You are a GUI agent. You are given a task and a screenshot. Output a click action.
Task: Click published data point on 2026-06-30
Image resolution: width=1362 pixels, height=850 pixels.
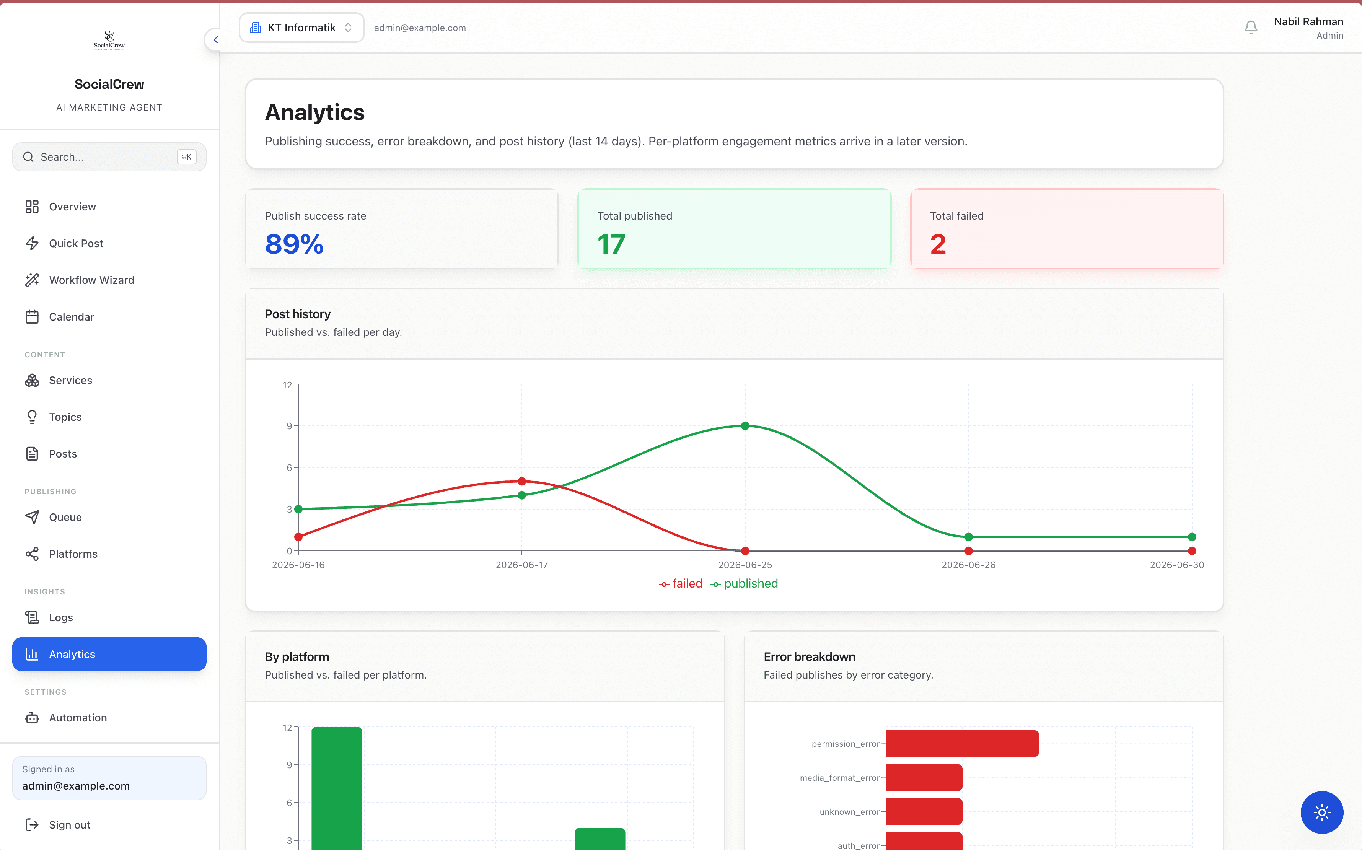(x=1192, y=537)
